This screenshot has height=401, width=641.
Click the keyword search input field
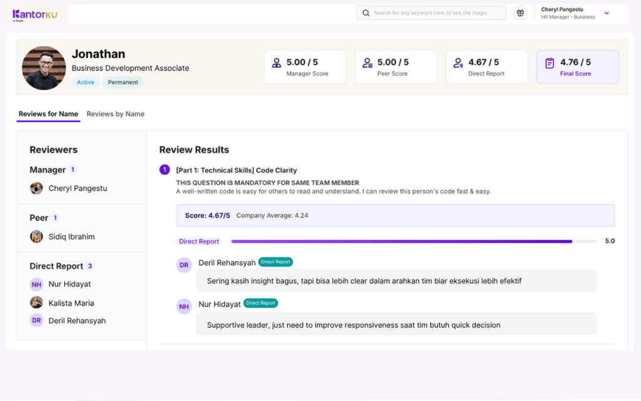431,13
